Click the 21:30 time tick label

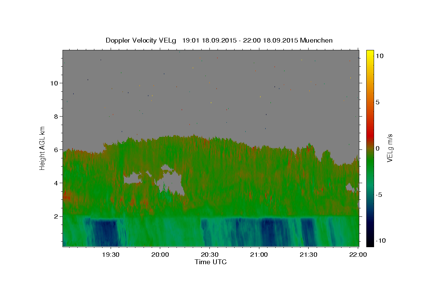click(308, 255)
